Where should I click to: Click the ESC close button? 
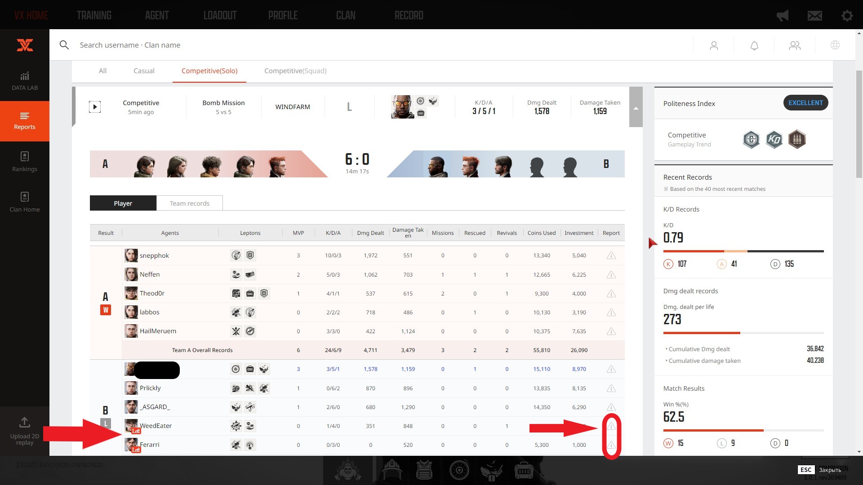(805, 470)
